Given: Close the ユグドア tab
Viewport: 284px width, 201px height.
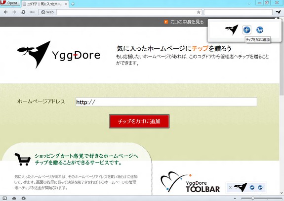Looking at the screenshot, I should click(66, 4).
